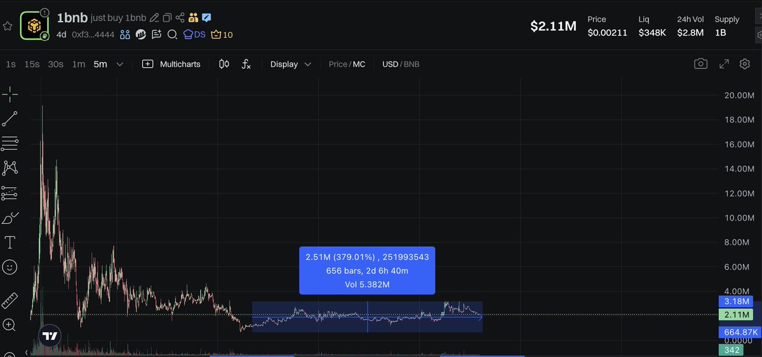Copy contract address 0xf3...4444
Viewport: 762px width, 357px height.
click(93, 34)
